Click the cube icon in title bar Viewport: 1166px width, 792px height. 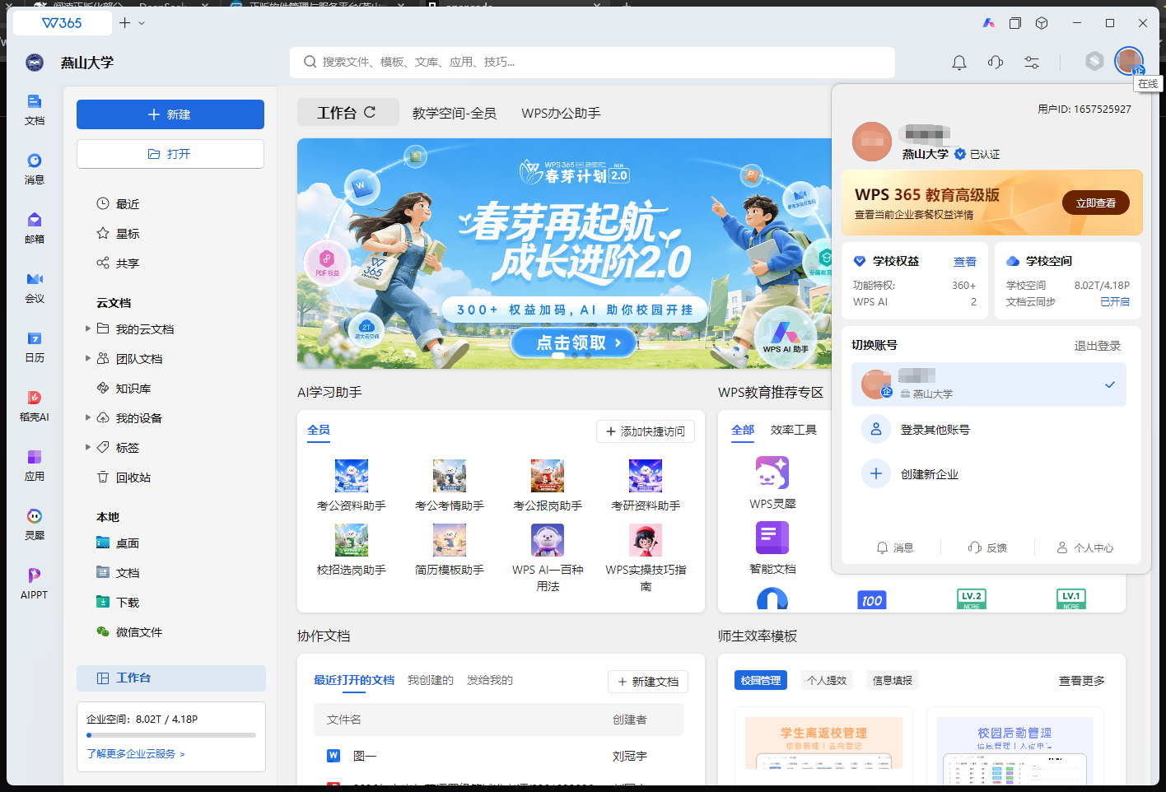[1042, 23]
